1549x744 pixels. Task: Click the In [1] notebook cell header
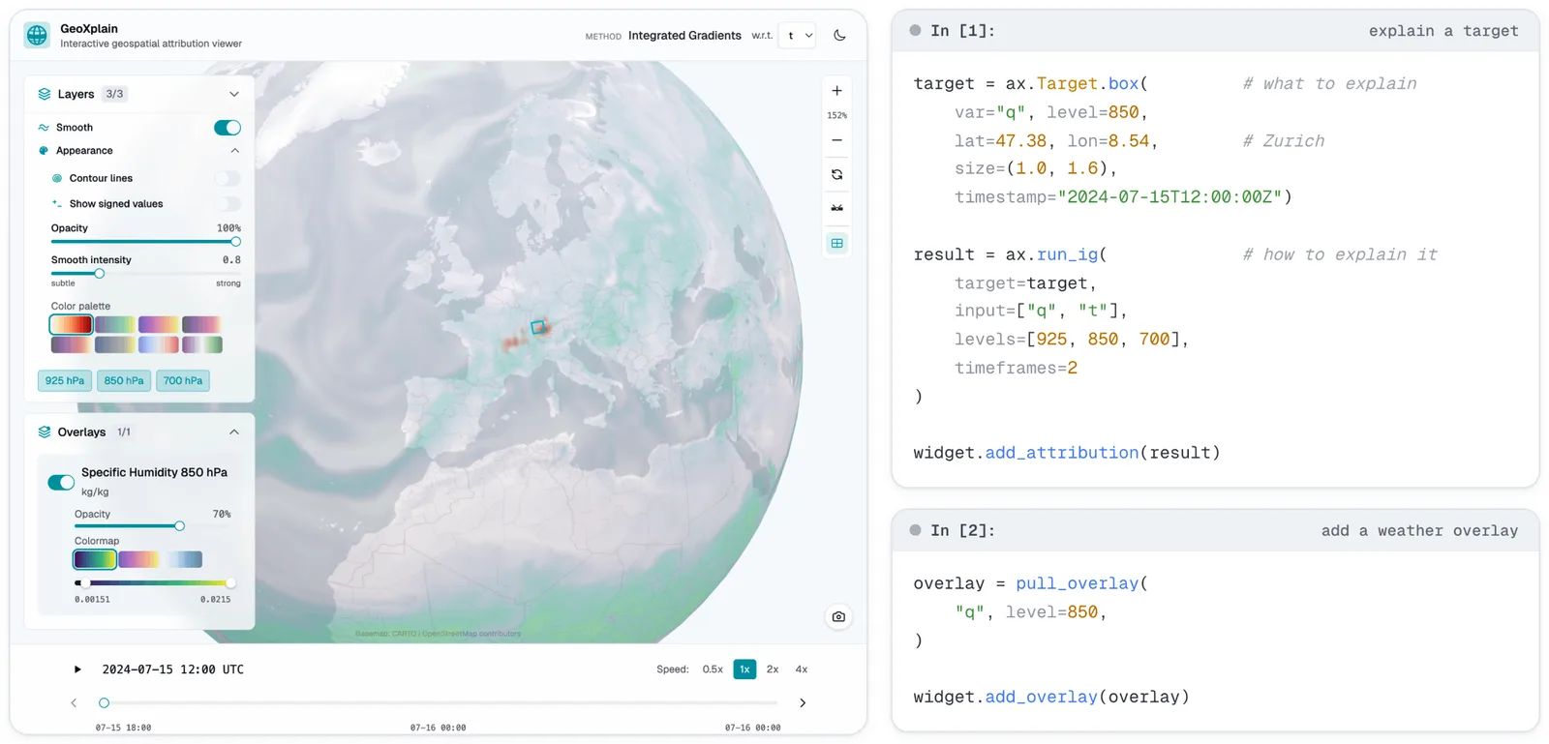1215,31
